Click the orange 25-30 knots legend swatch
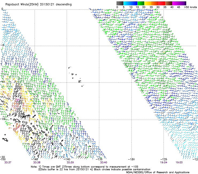This screenshot has width=198, height=174. pos(155,3)
